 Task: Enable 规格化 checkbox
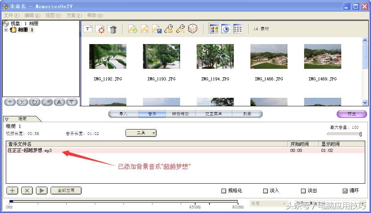coord(224,191)
